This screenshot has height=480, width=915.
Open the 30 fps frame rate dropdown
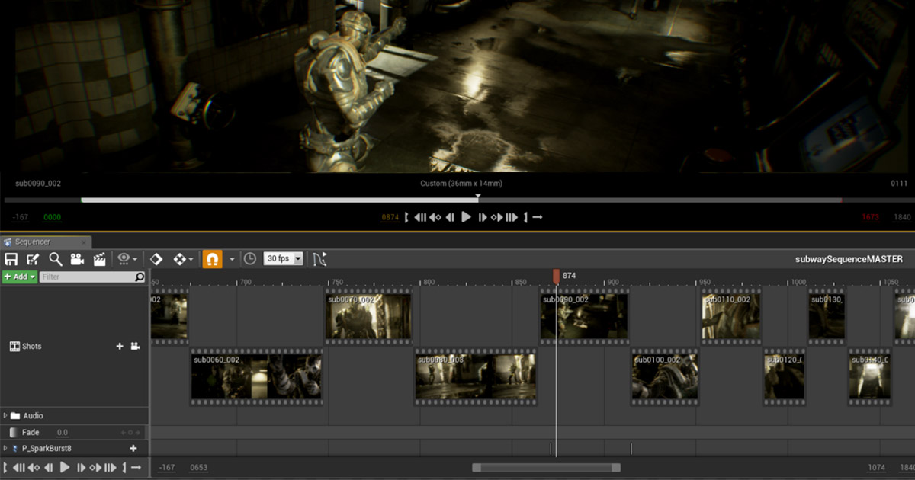[282, 258]
